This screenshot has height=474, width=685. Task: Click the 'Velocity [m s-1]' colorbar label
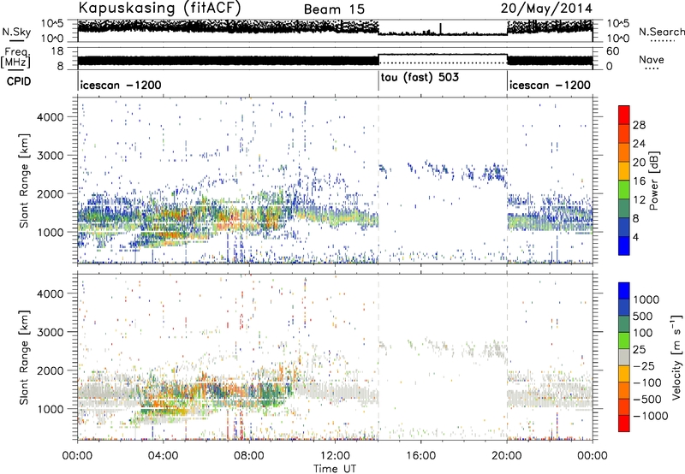point(676,357)
